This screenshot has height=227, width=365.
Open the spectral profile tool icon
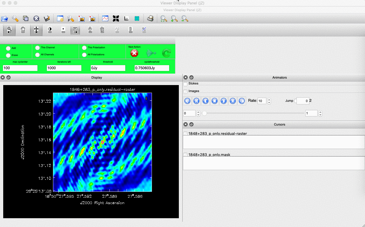pyautogui.click(x=105, y=19)
